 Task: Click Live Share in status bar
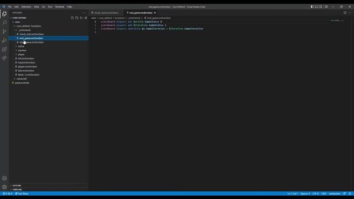[22, 193]
